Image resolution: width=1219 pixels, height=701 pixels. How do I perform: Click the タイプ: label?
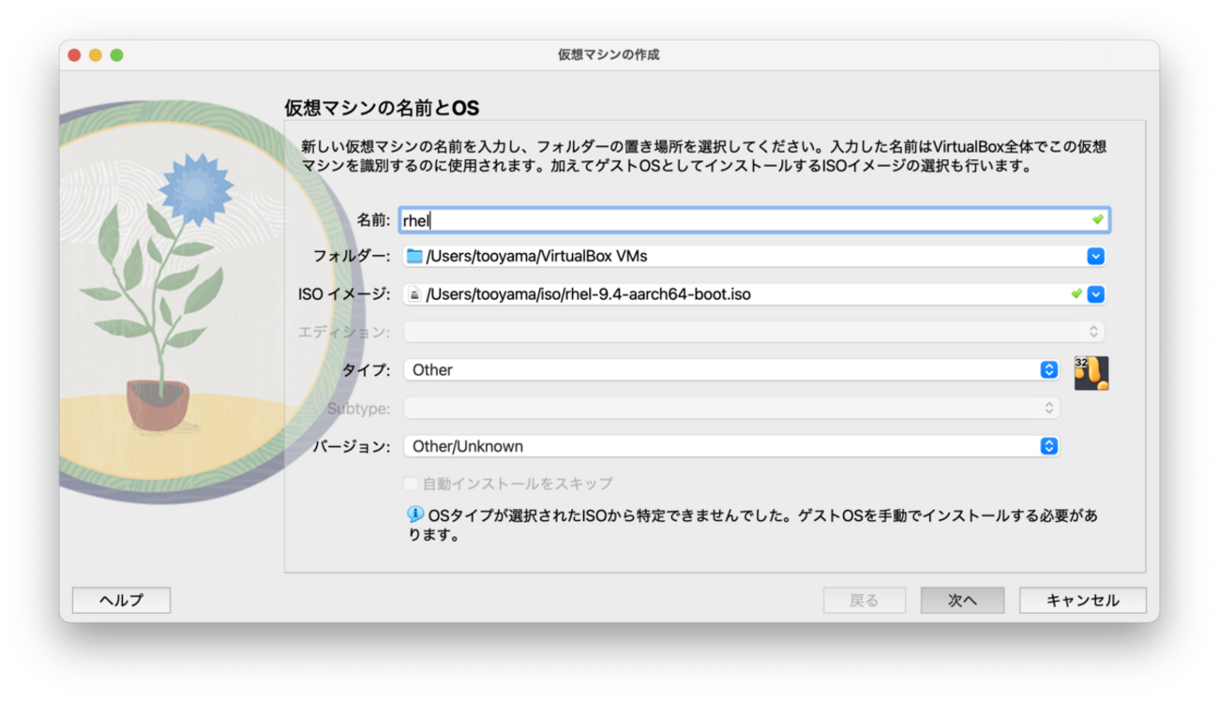pyautogui.click(x=367, y=370)
